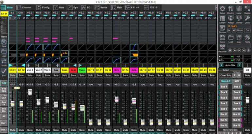Click the Resize window icon
Viewport: 252px width, 134px height.
[247, 9]
